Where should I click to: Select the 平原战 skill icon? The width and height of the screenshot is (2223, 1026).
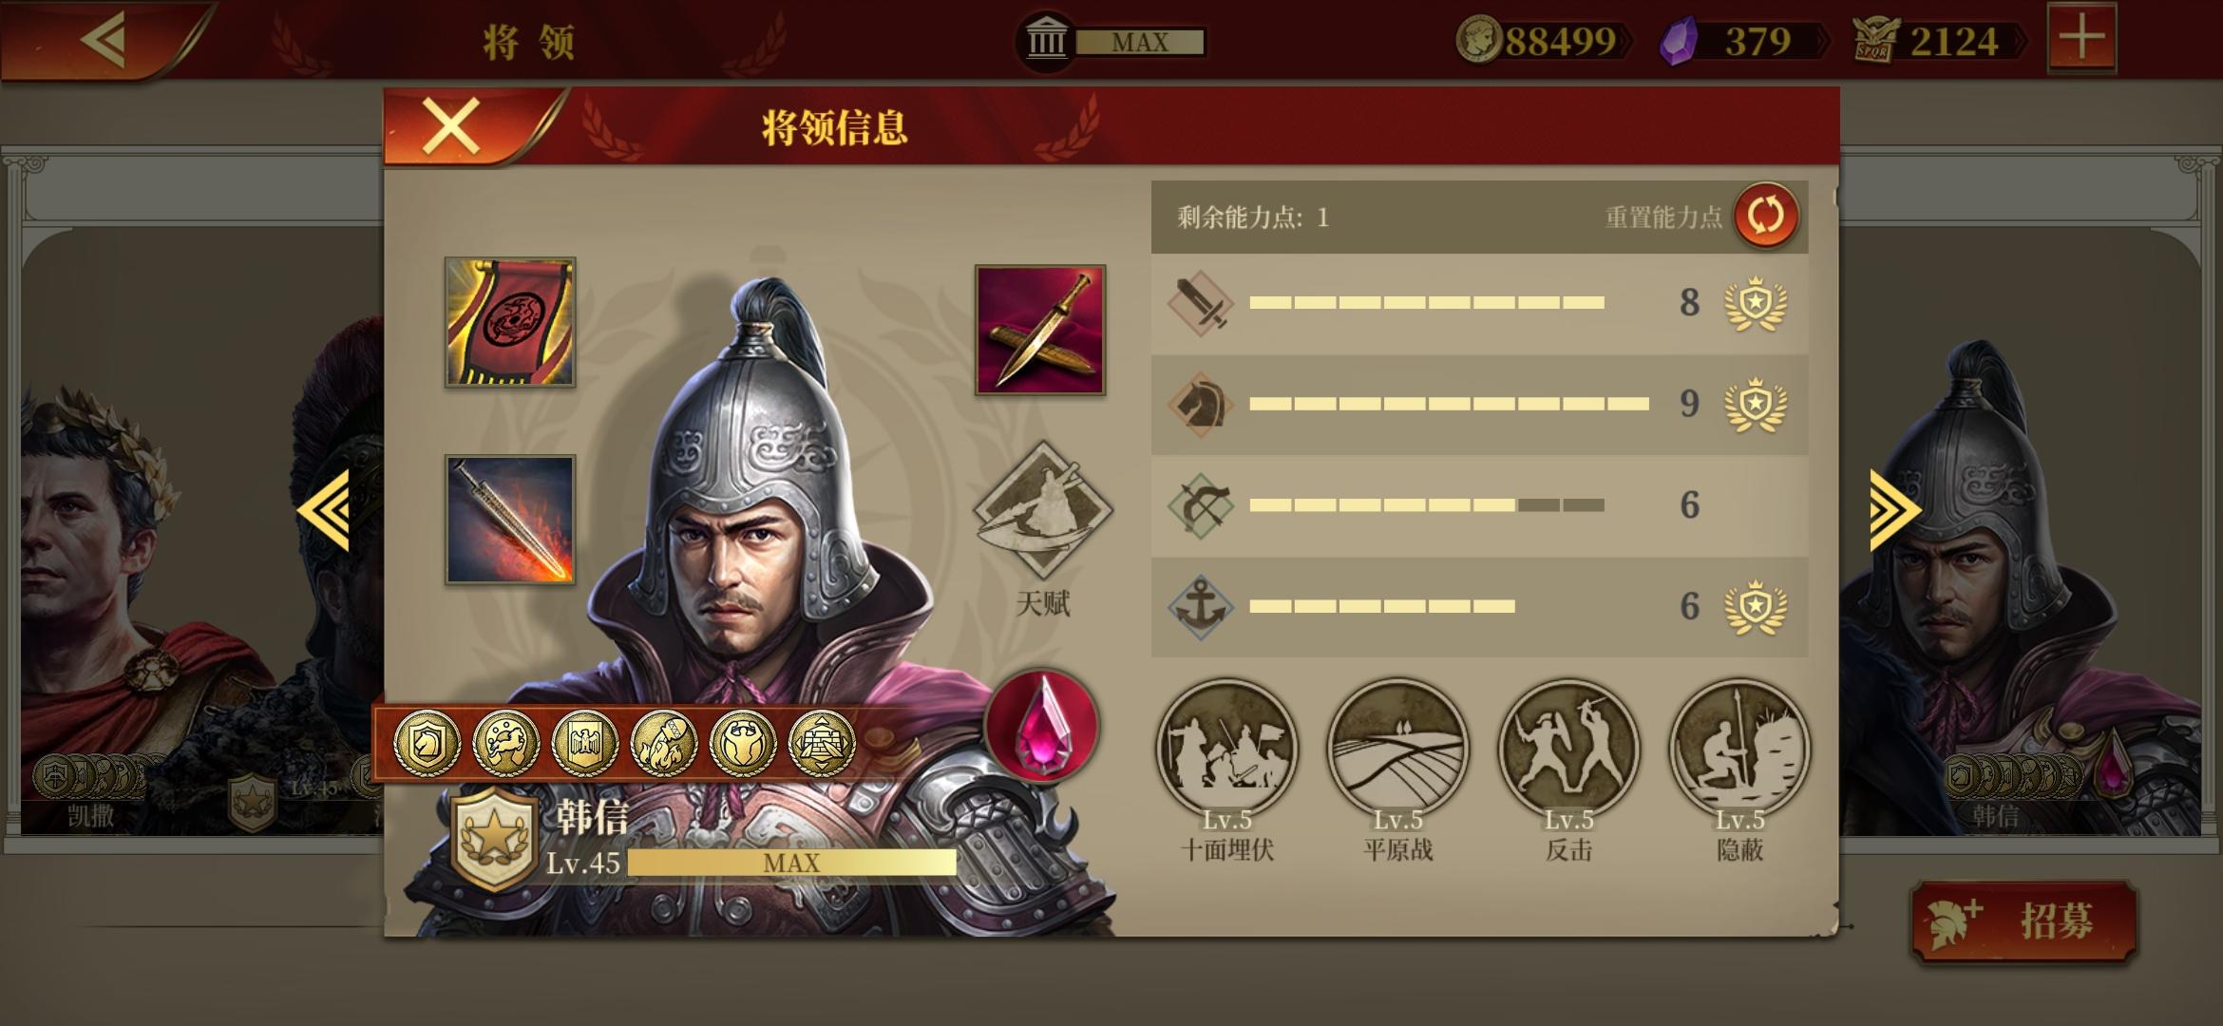(x=1397, y=749)
